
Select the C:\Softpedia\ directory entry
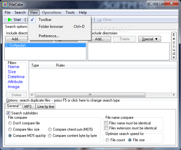tap(45, 45)
